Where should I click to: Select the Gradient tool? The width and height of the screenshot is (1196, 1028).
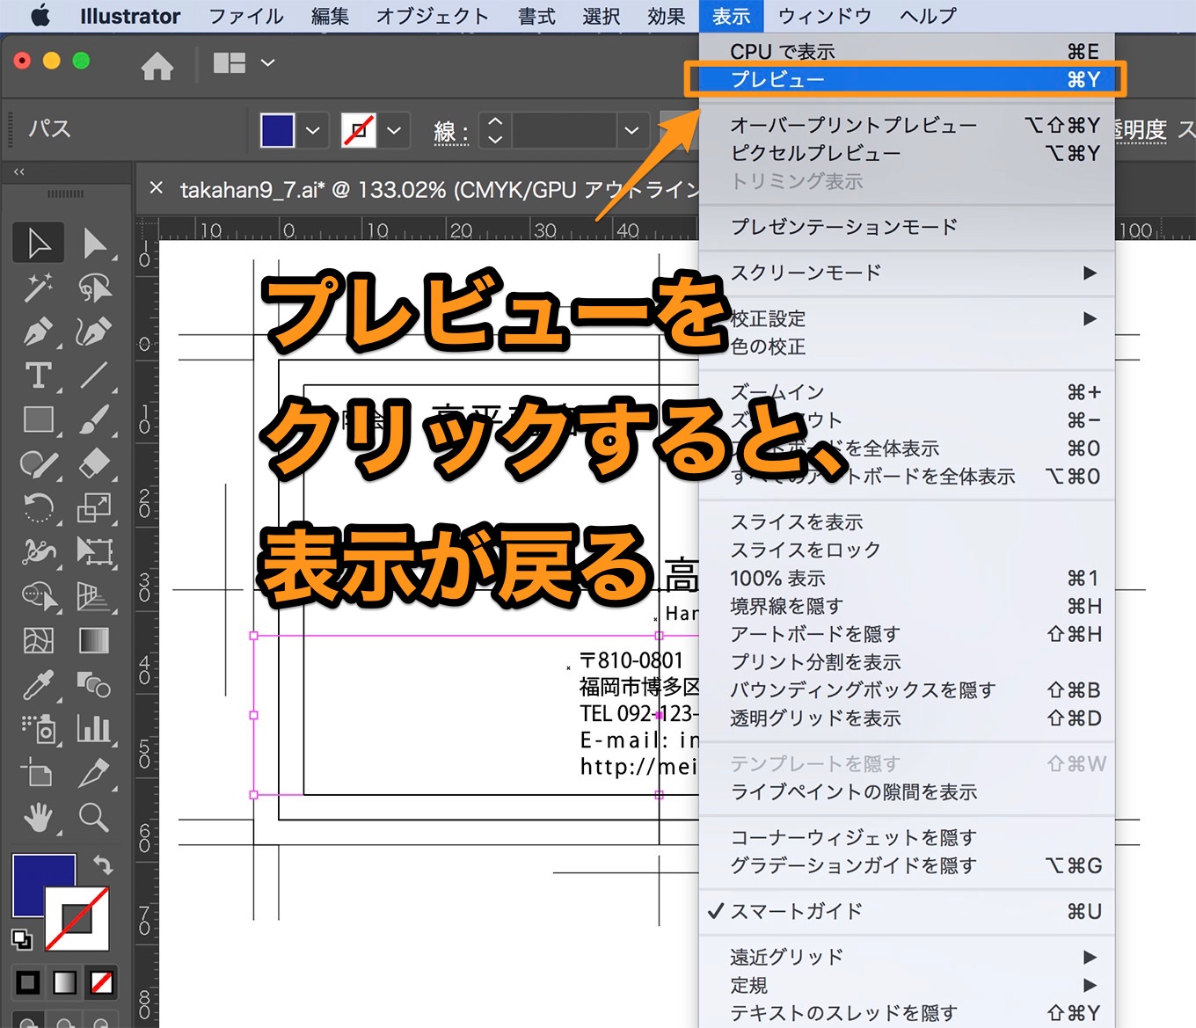pyautogui.click(x=94, y=640)
